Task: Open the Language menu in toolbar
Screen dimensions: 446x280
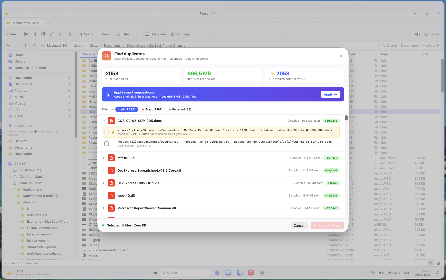Action: click(180, 34)
